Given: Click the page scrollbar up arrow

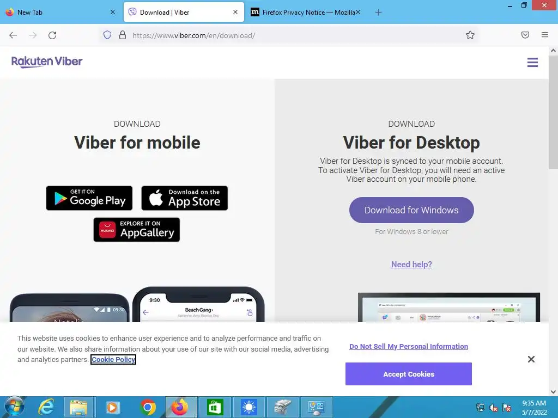Looking at the screenshot, I should pyautogui.click(x=553, y=51).
